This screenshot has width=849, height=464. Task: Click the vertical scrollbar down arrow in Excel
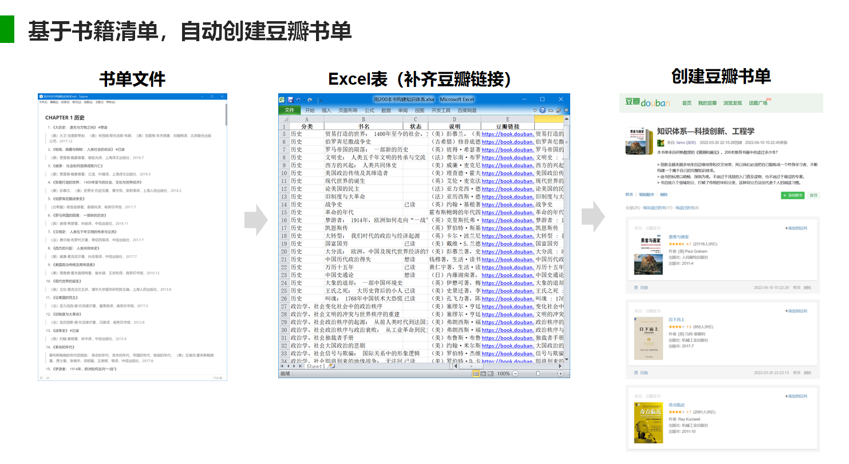point(567,359)
